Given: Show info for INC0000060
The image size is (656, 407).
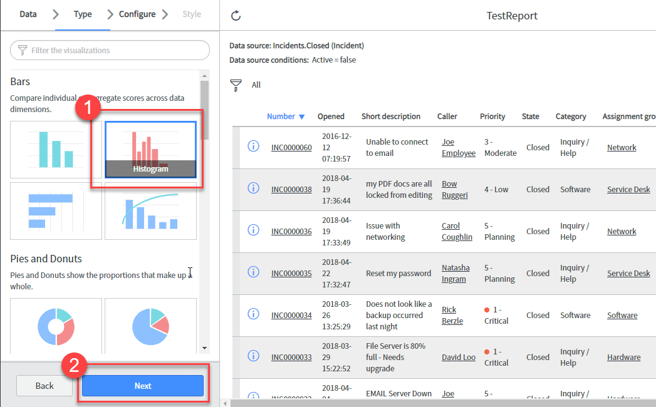Looking at the screenshot, I should pyautogui.click(x=253, y=146).
